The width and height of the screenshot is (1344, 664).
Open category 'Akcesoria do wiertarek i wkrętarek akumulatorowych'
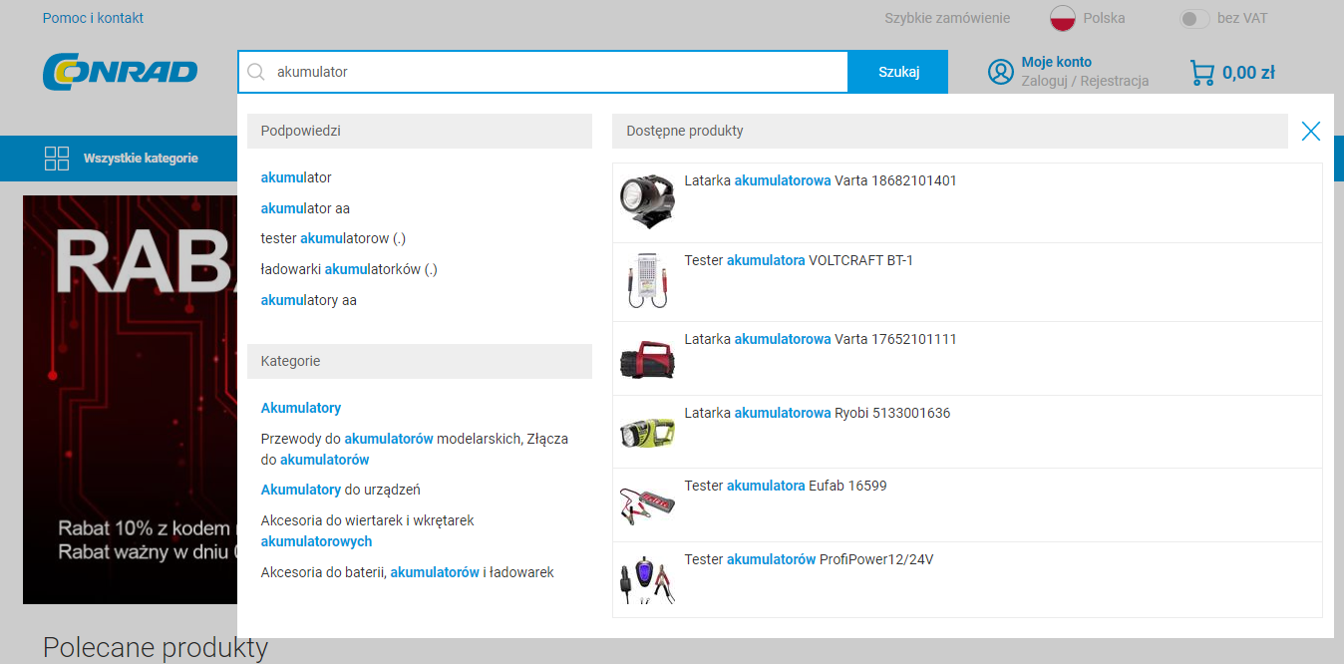pos(367,530)
